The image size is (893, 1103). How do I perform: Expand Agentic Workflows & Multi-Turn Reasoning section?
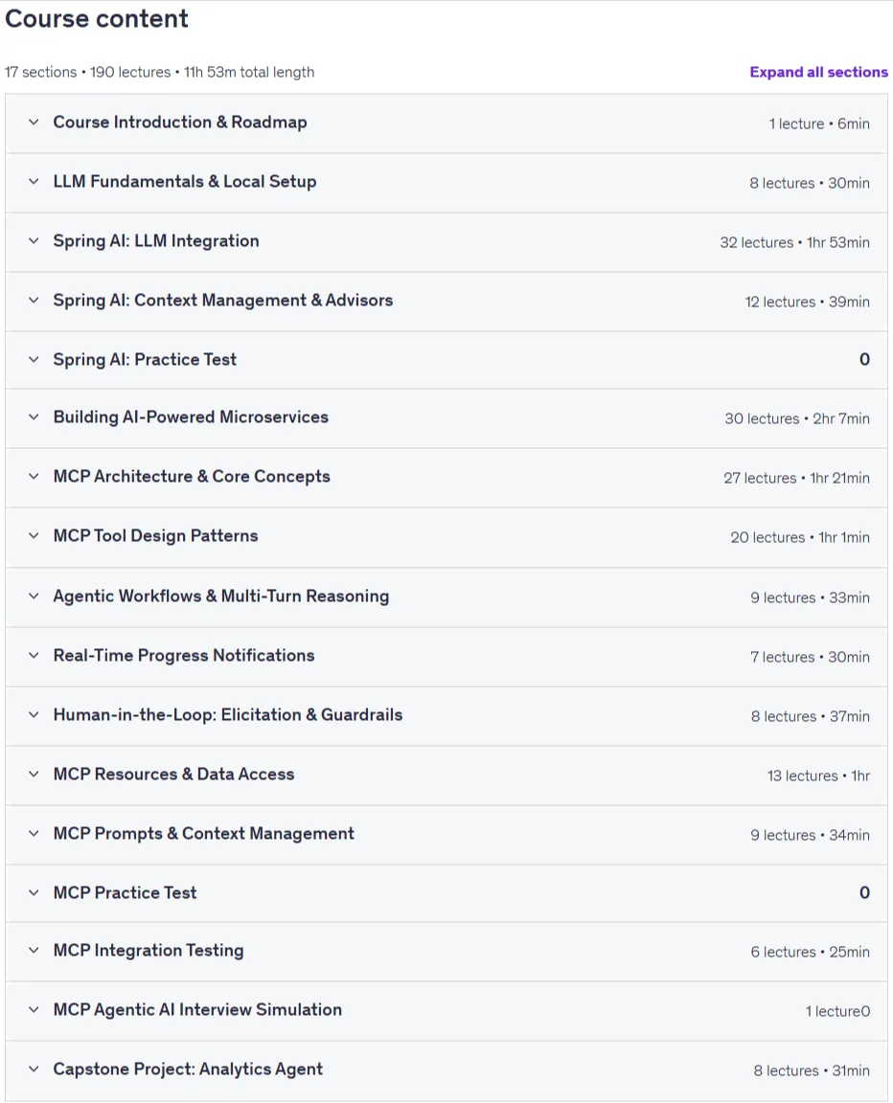446,597
